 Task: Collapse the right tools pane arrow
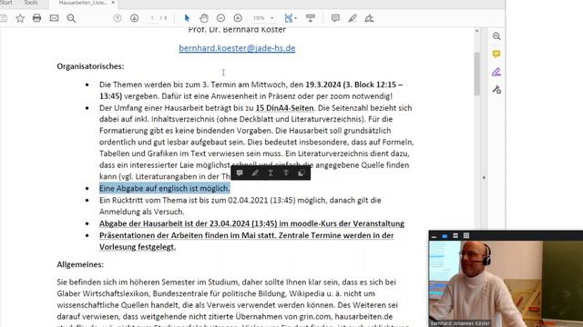(484, 178)
